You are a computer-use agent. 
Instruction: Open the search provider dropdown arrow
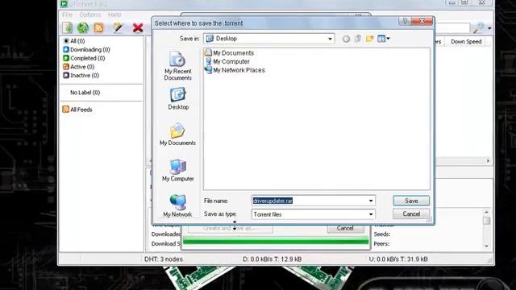click(489, 28)
